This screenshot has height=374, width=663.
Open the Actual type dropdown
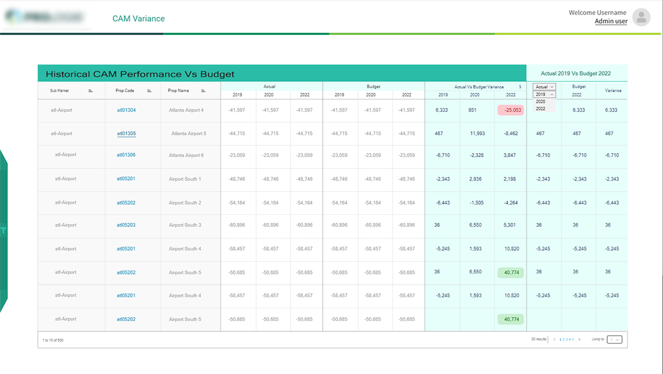point(544,87)
